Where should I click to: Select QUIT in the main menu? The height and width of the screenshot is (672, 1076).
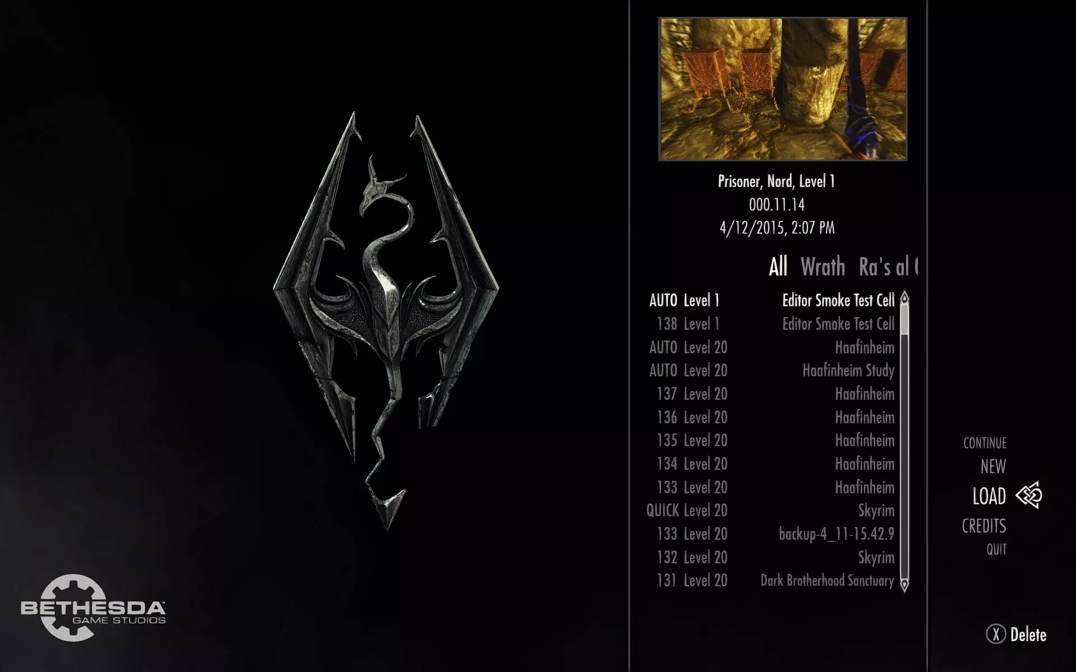996,549
